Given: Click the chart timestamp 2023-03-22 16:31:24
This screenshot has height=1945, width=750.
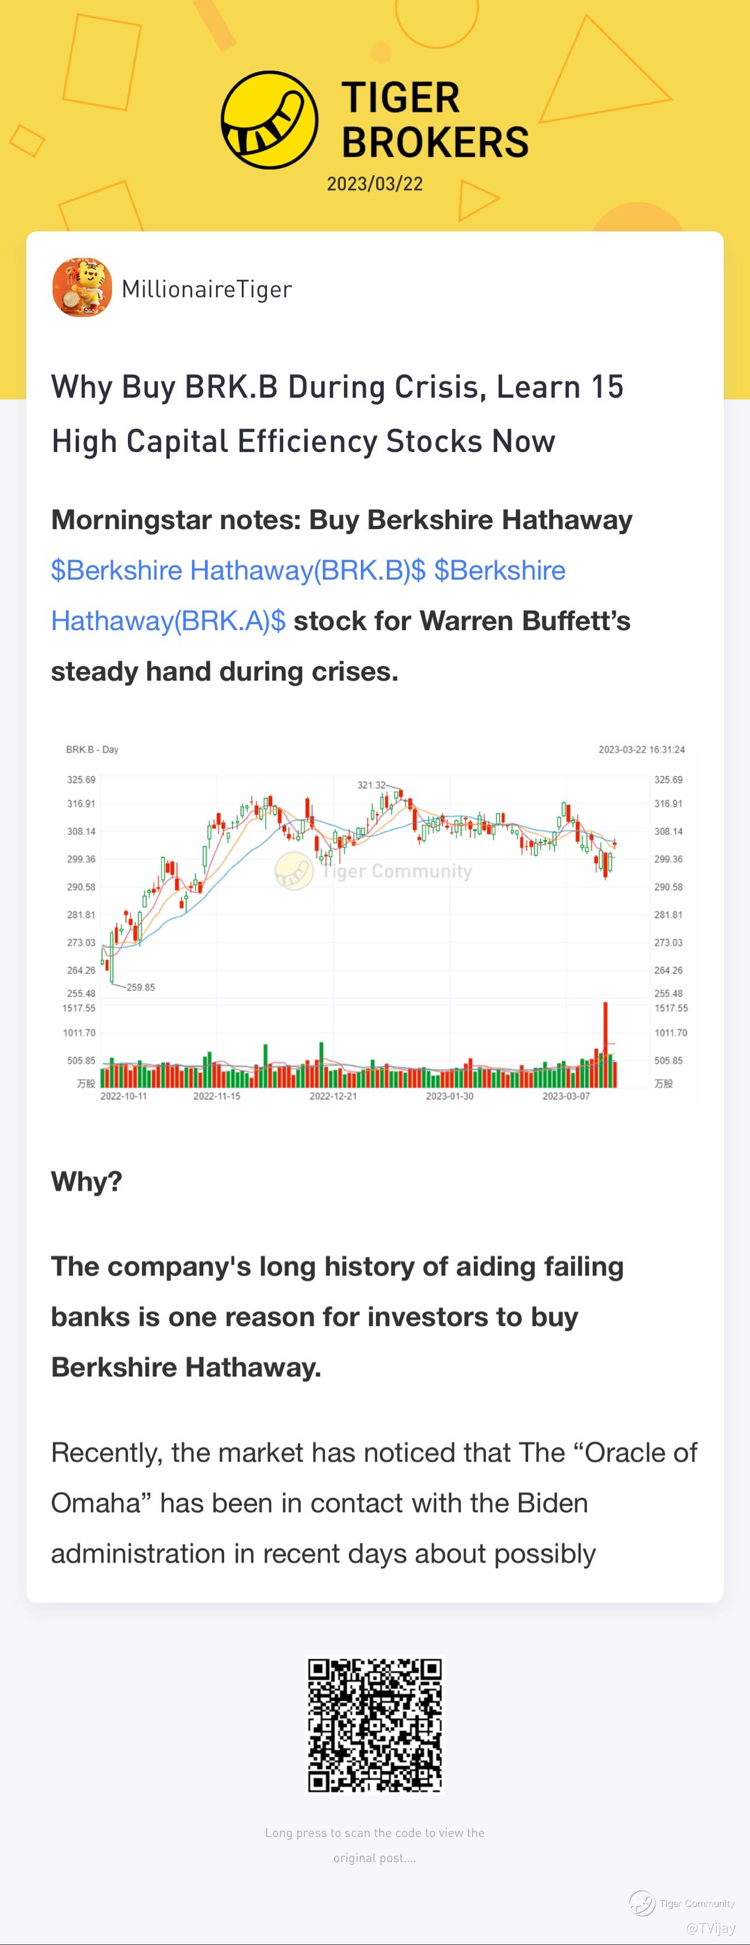Looking at the screenshot, I should pyautogui.click(x=641, y=750).
